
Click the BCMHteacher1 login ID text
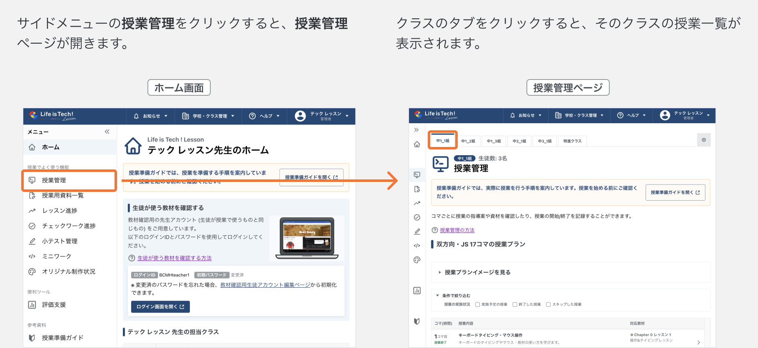[x=174, y=275]
